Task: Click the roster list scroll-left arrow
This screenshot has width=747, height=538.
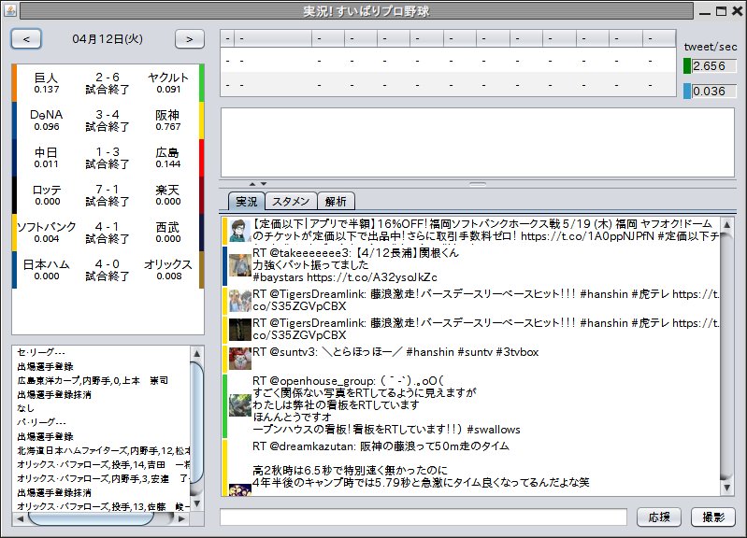Action: [20, 519]
